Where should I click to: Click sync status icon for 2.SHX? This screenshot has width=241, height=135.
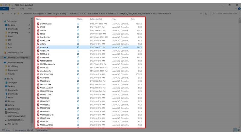(78, 34)
